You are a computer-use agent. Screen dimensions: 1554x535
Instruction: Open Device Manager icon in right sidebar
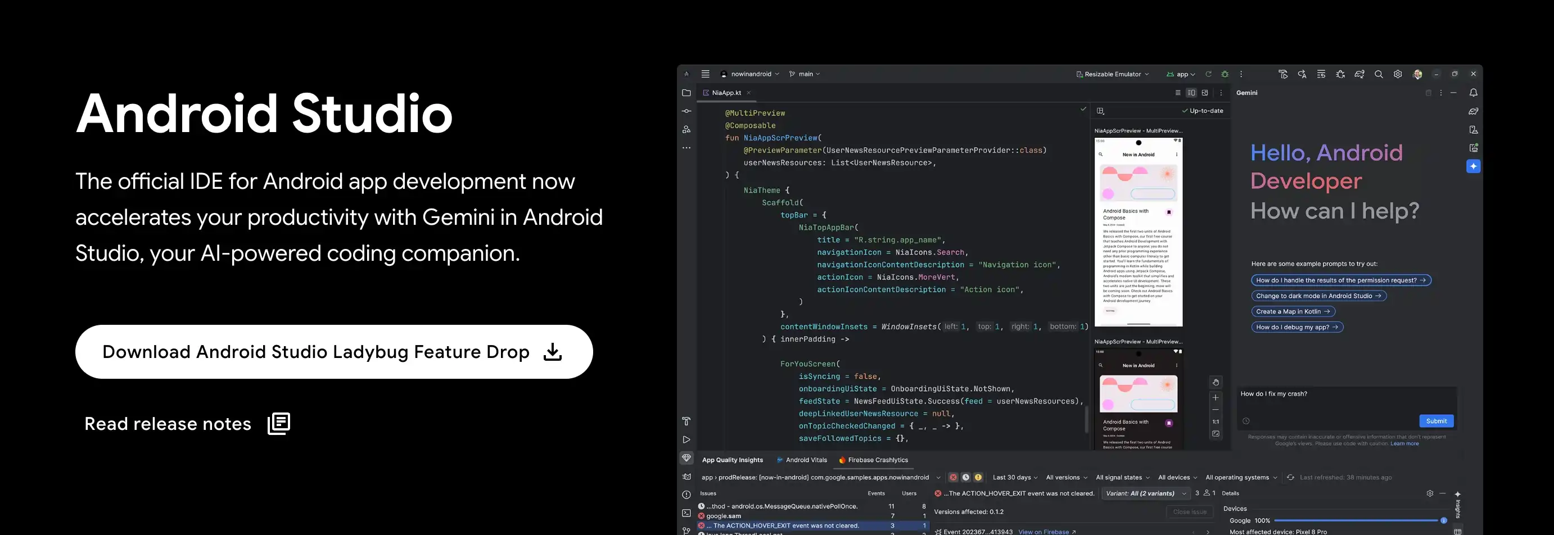(1473, 130)
